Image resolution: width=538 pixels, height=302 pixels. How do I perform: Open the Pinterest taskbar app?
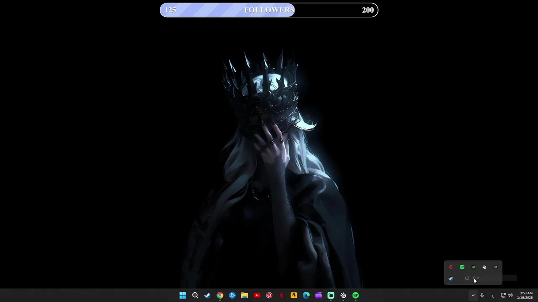[269, 295]
